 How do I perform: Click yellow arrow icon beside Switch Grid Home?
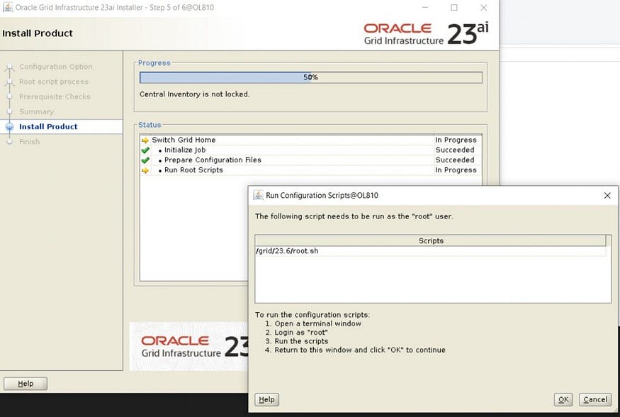click(145, 140)
